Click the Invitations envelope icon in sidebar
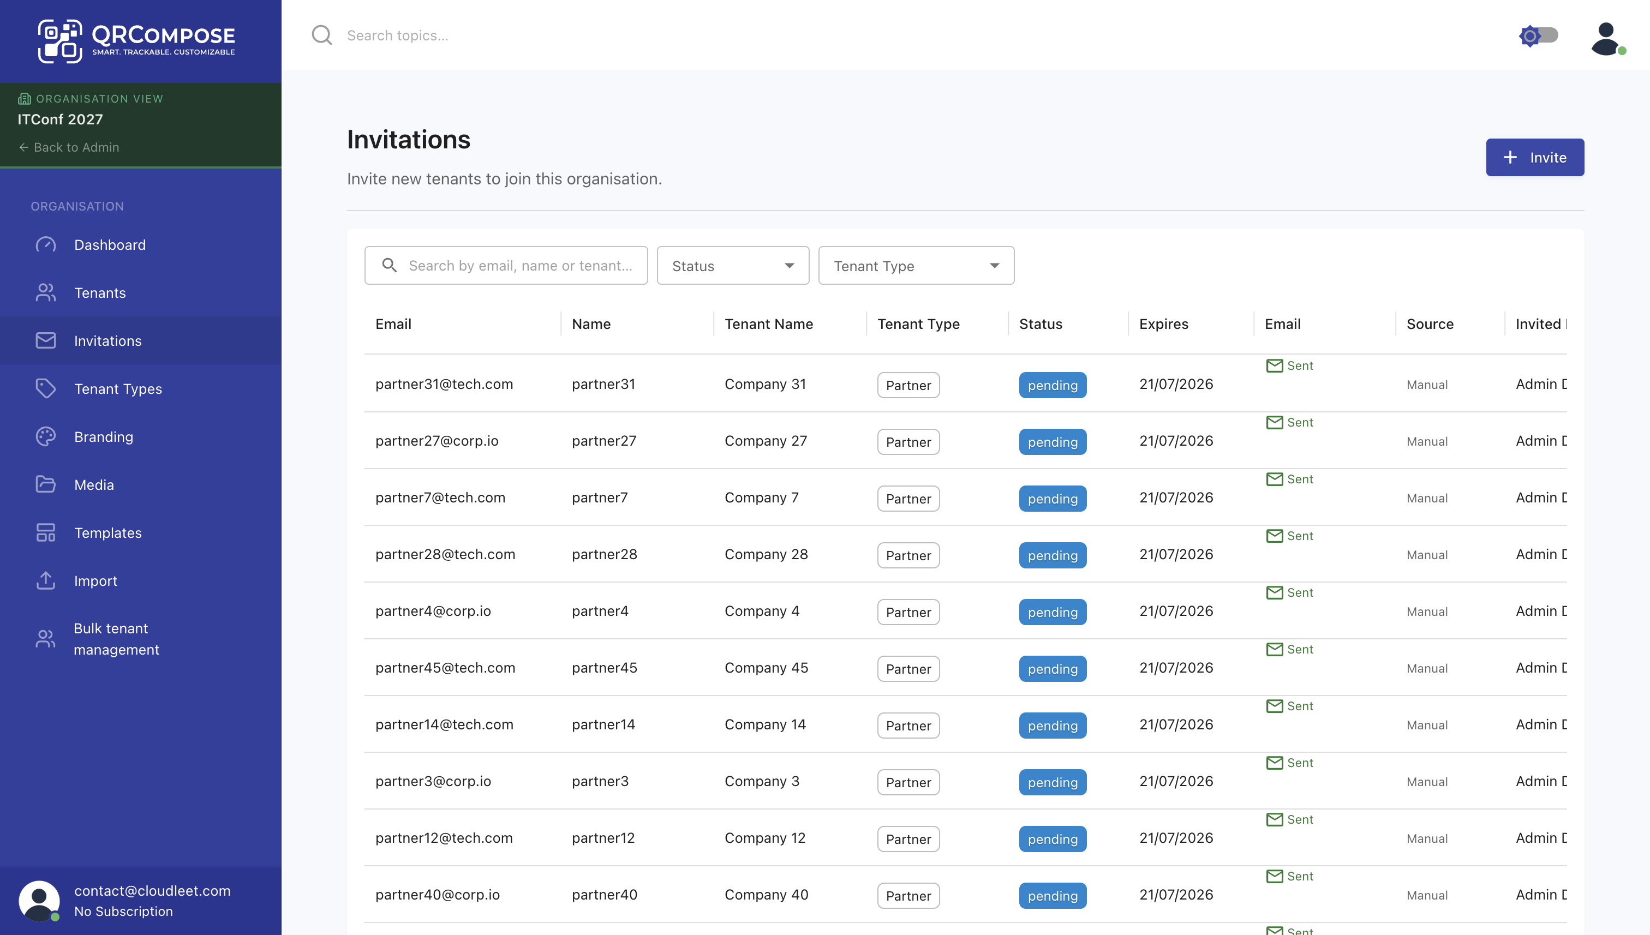 coord(46,340)
